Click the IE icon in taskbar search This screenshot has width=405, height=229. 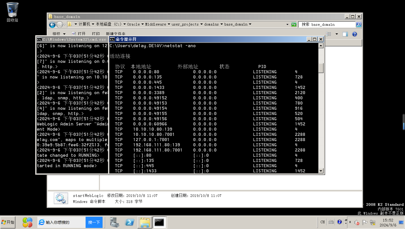click(41, 222)
